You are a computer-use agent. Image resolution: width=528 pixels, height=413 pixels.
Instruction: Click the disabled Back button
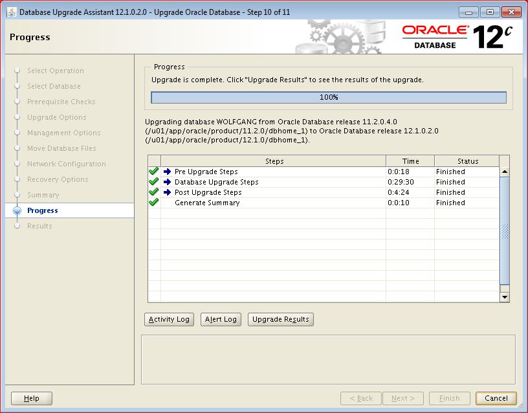click(x=361, y=398)
